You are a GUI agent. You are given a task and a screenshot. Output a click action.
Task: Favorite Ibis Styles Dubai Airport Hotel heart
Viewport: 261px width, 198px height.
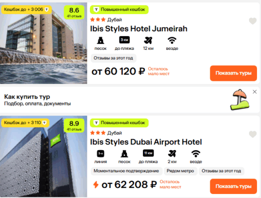point(252,134)
